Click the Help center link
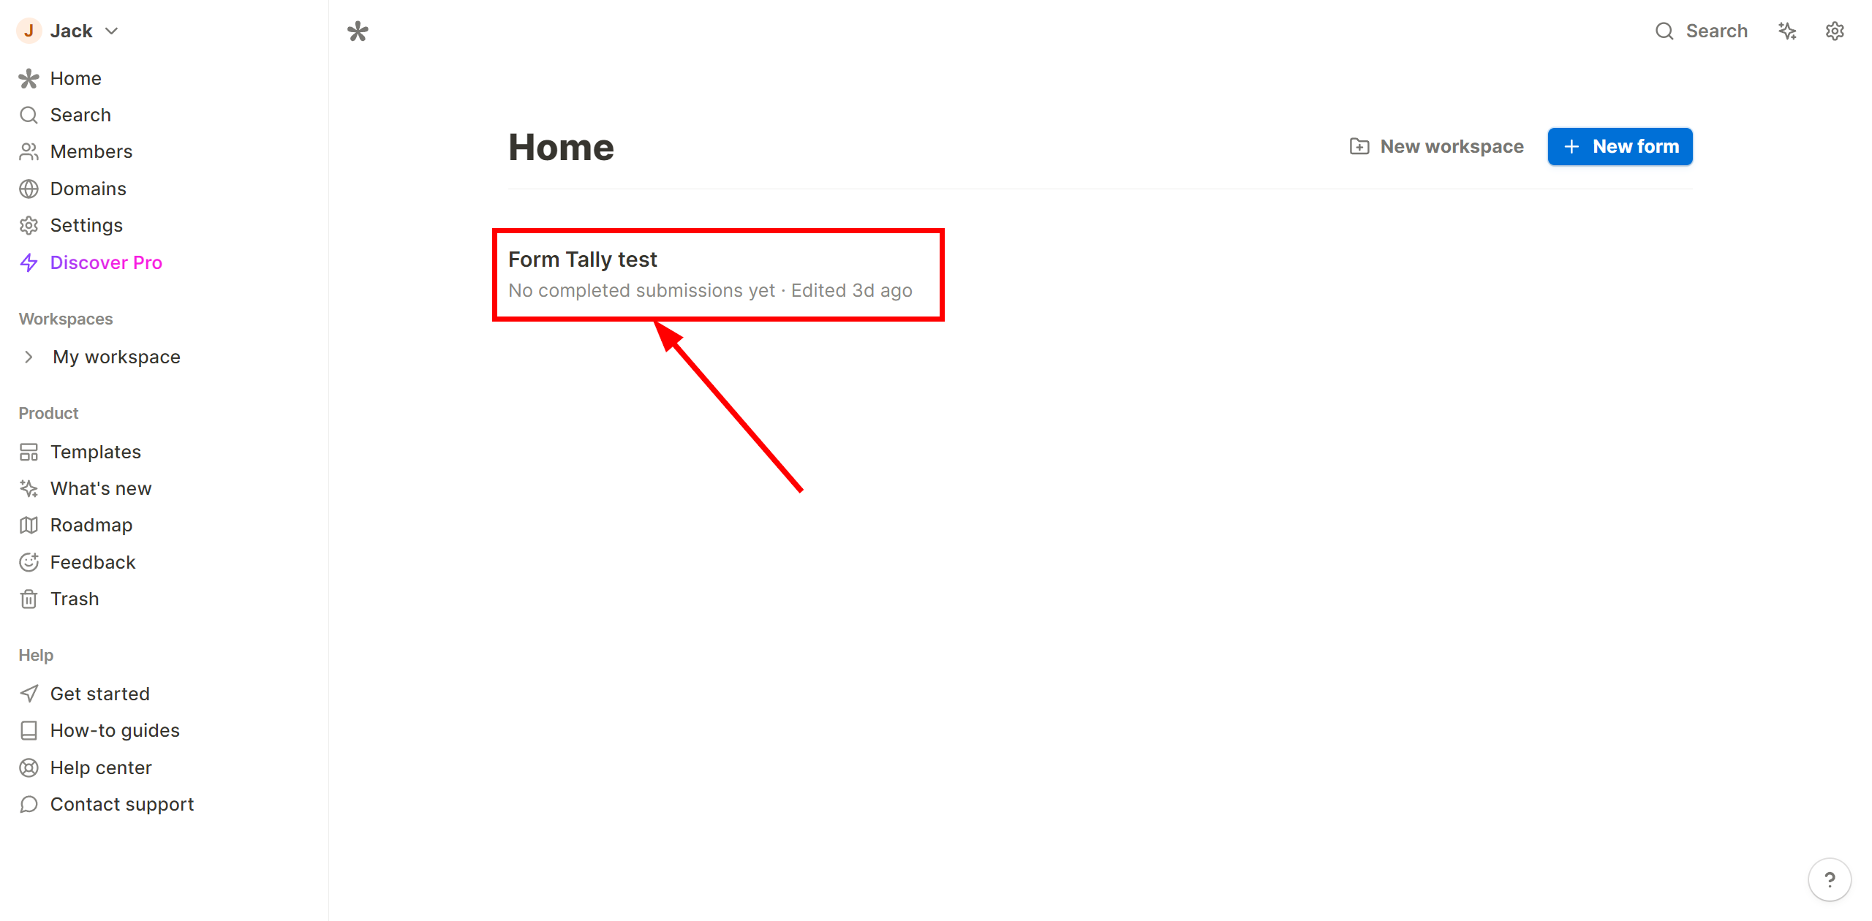Screen dimensions: 1872x921 pyautogui.click(x=100, y=767)
